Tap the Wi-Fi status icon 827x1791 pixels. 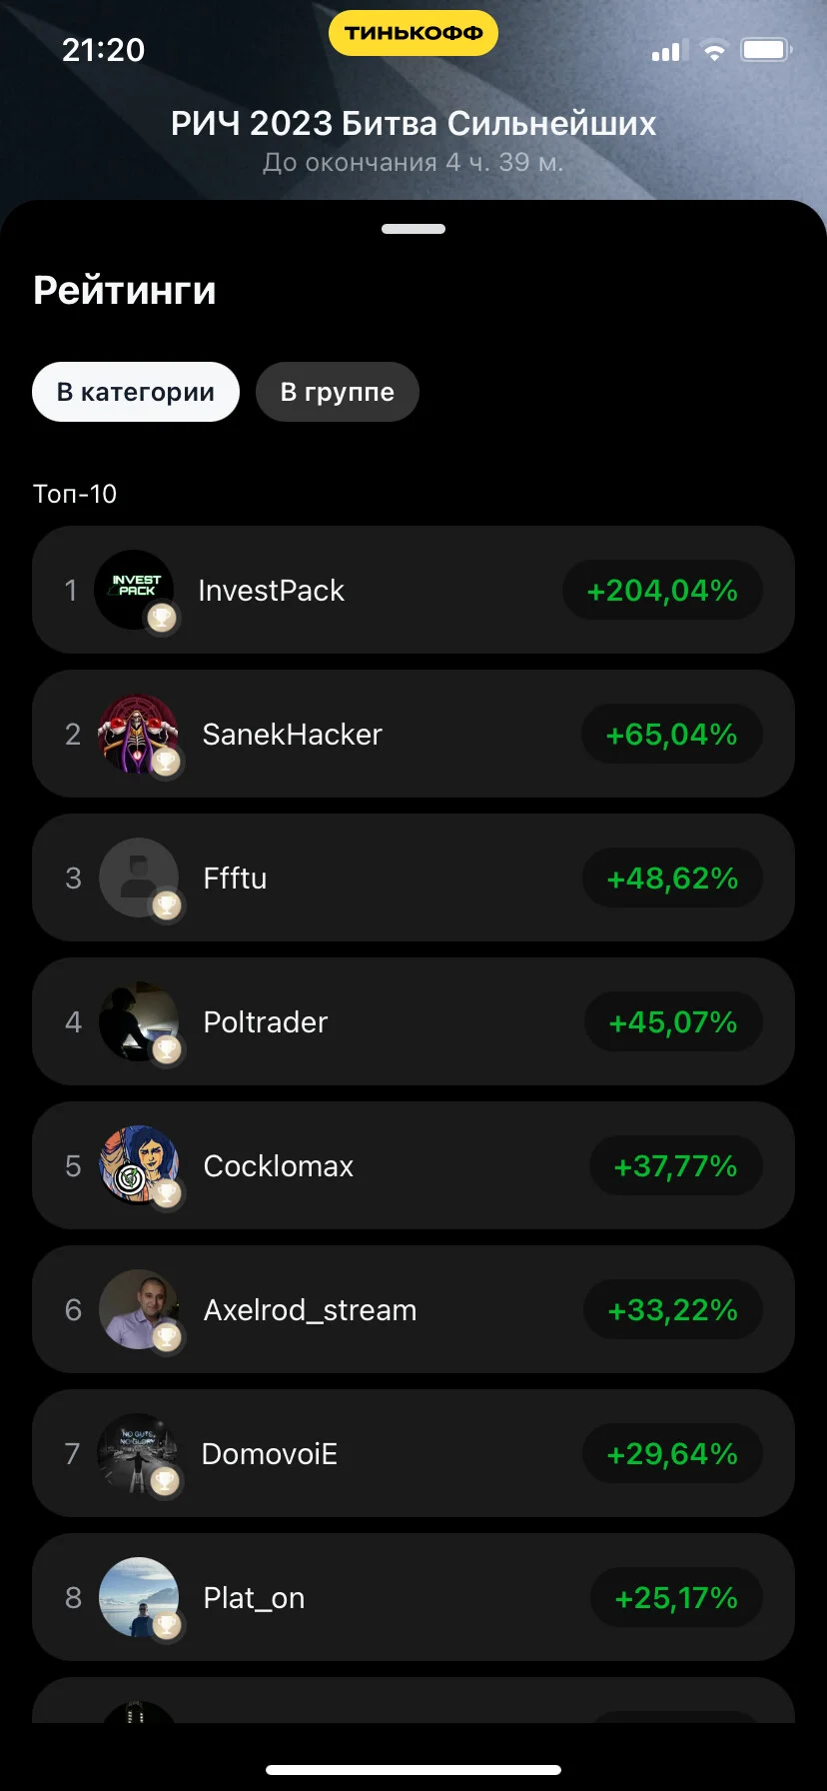click(714, 50)
